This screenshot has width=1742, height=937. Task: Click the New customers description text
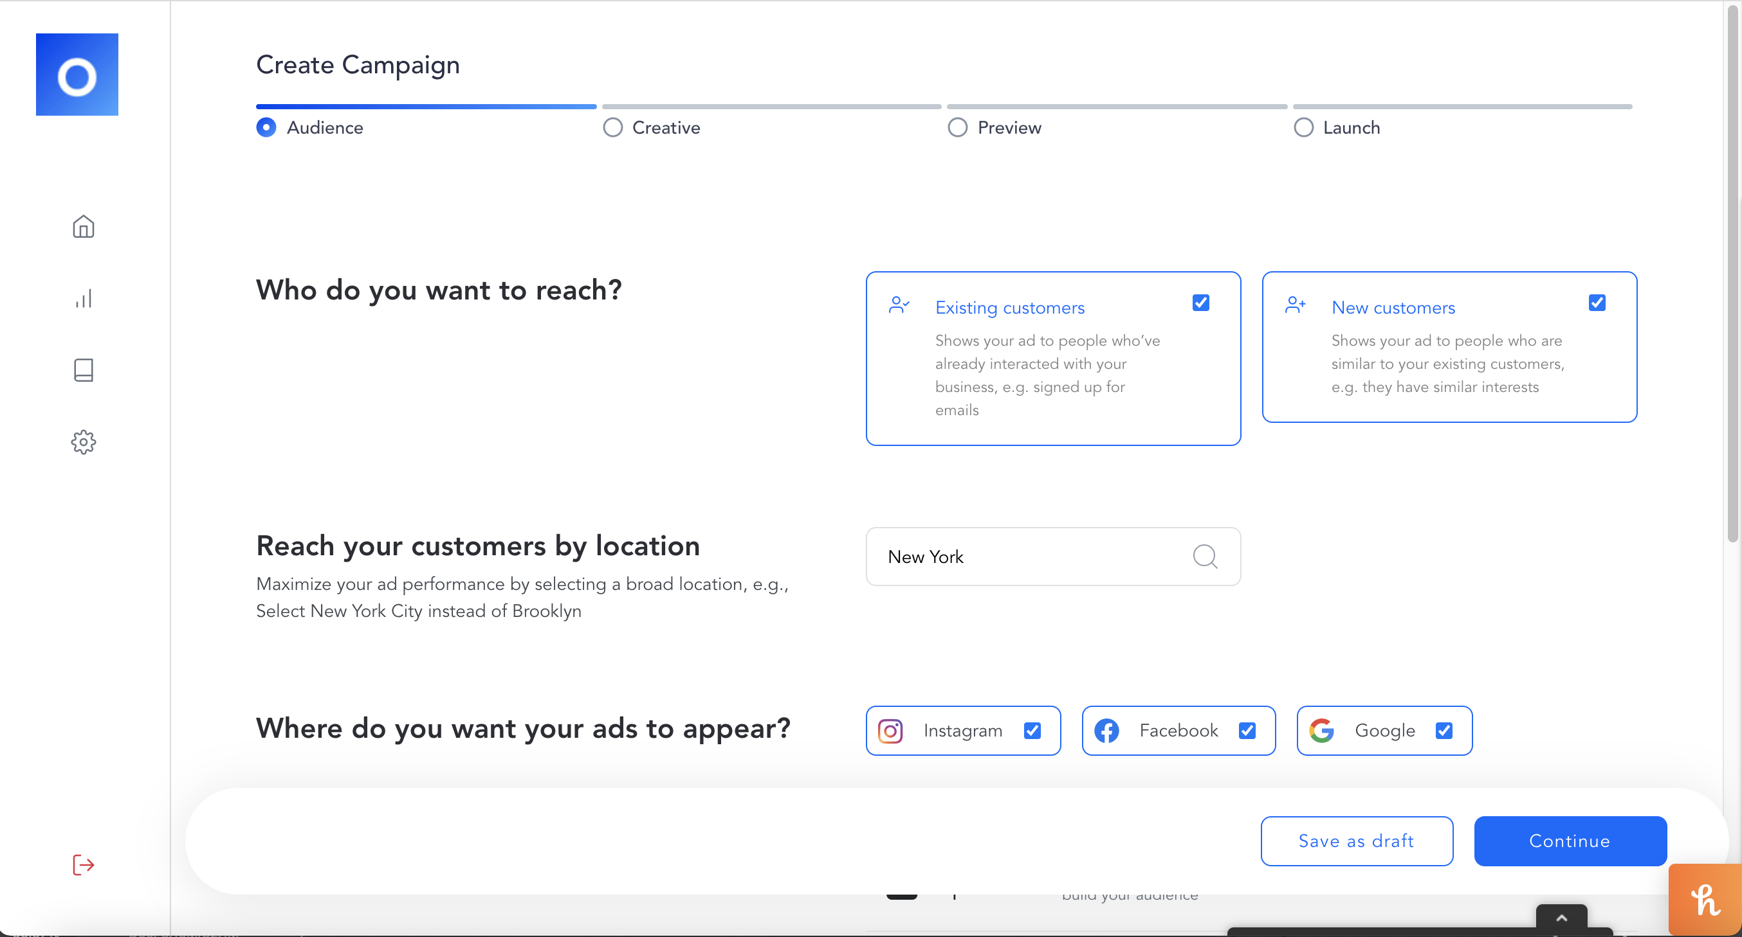(1448, 364)
